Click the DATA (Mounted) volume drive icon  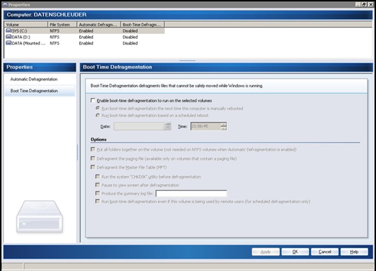tap(9, 43)
